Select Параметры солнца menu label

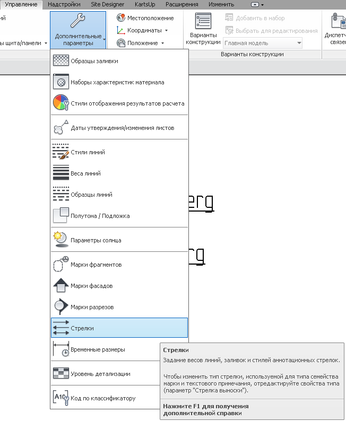tap(96, 240)
